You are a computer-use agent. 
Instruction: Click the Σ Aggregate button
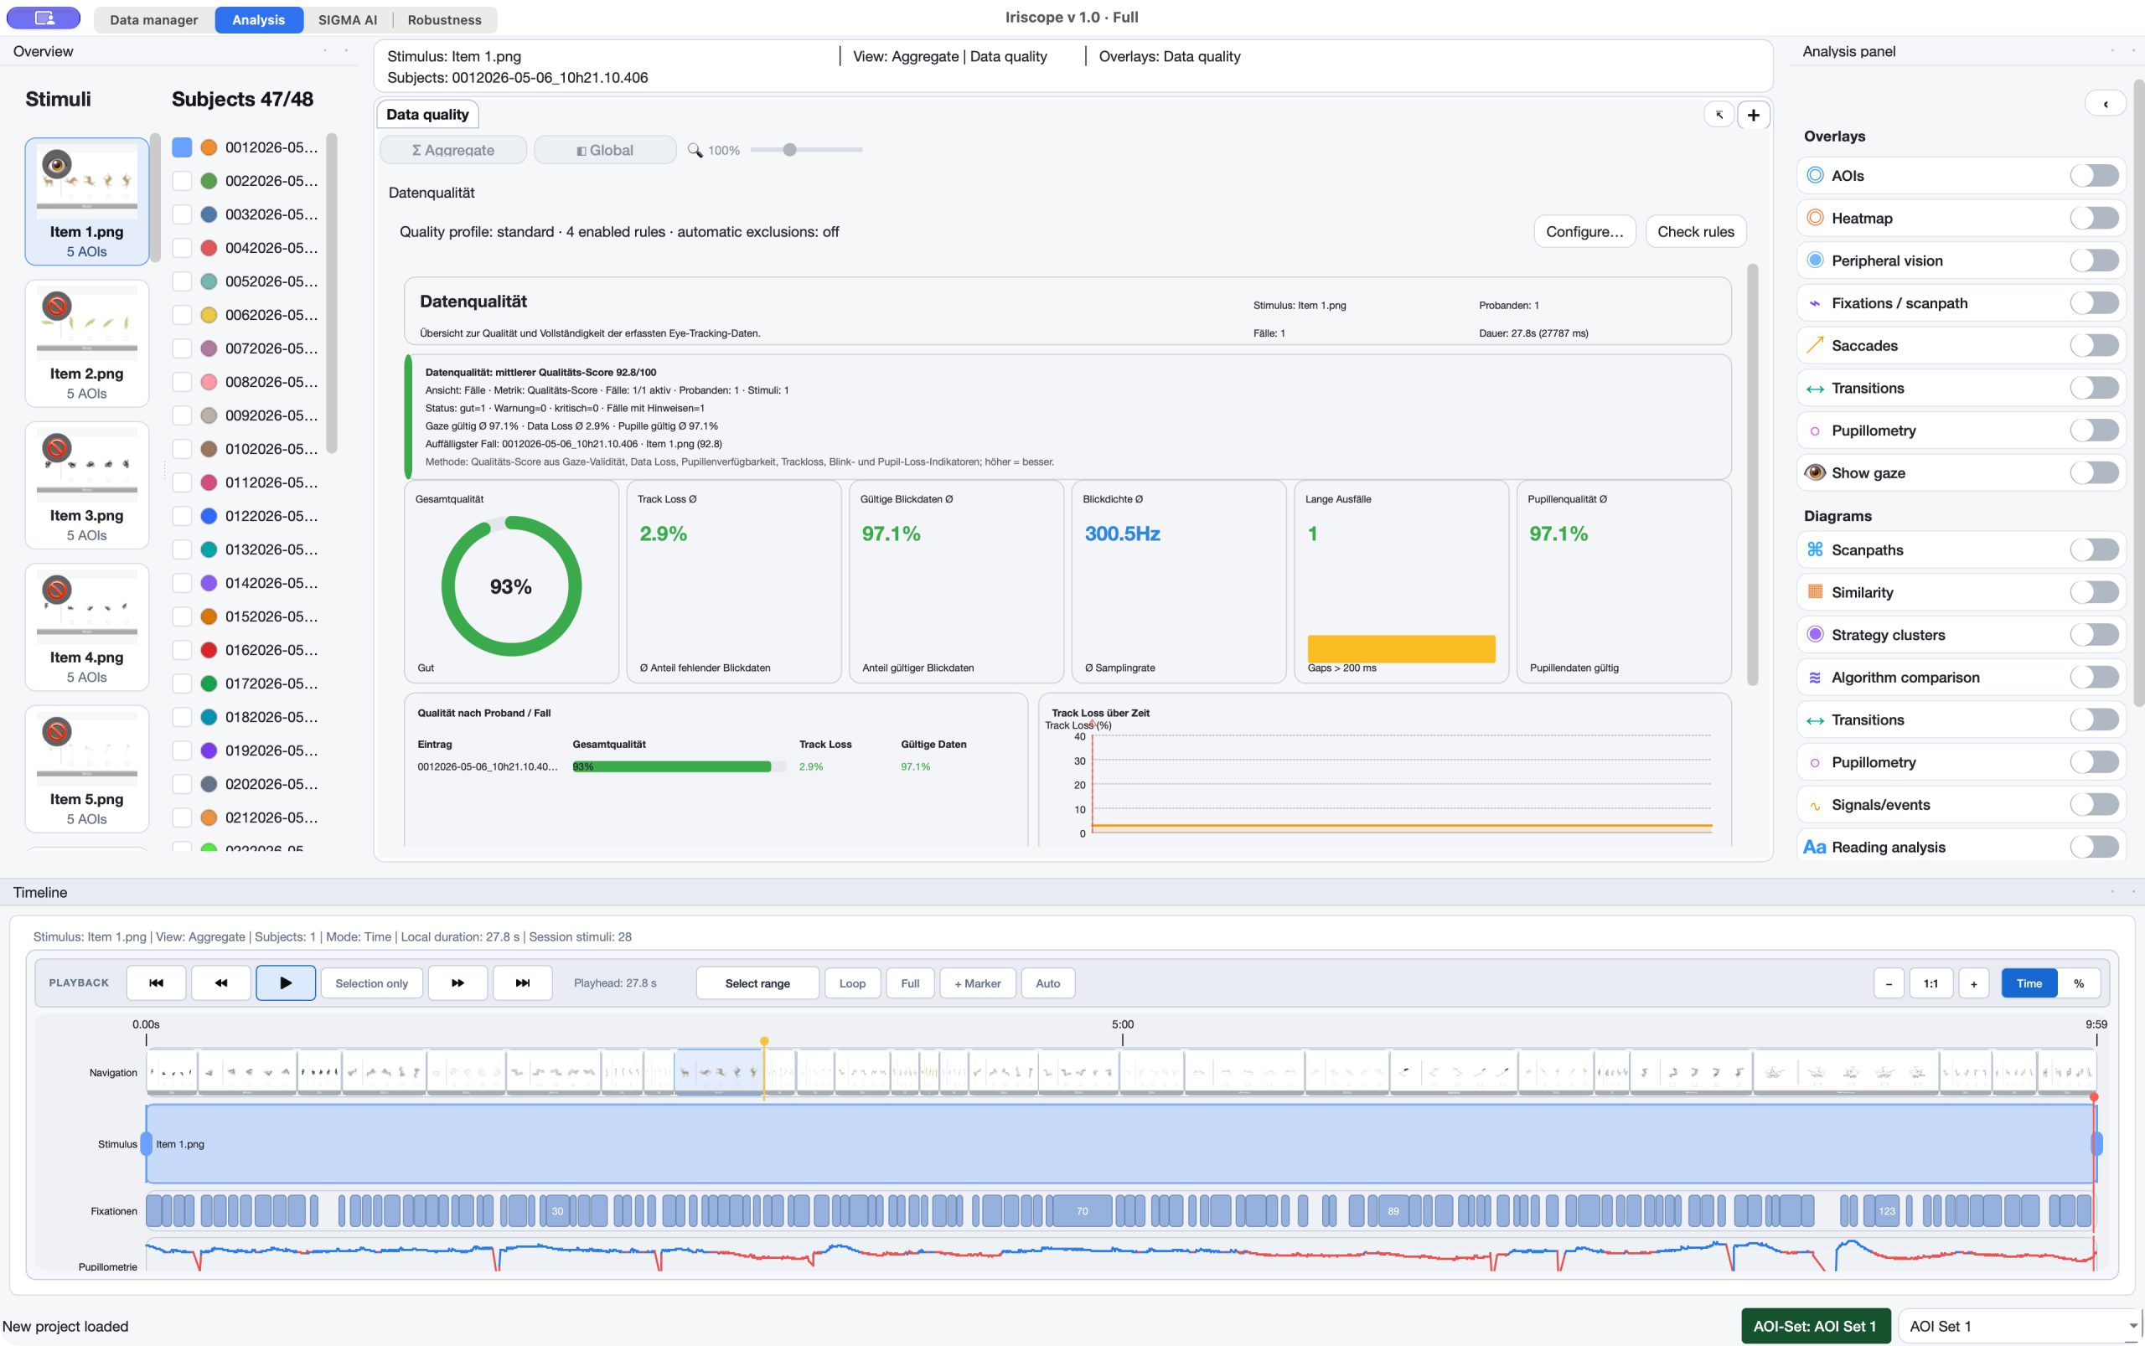[453, 151]
